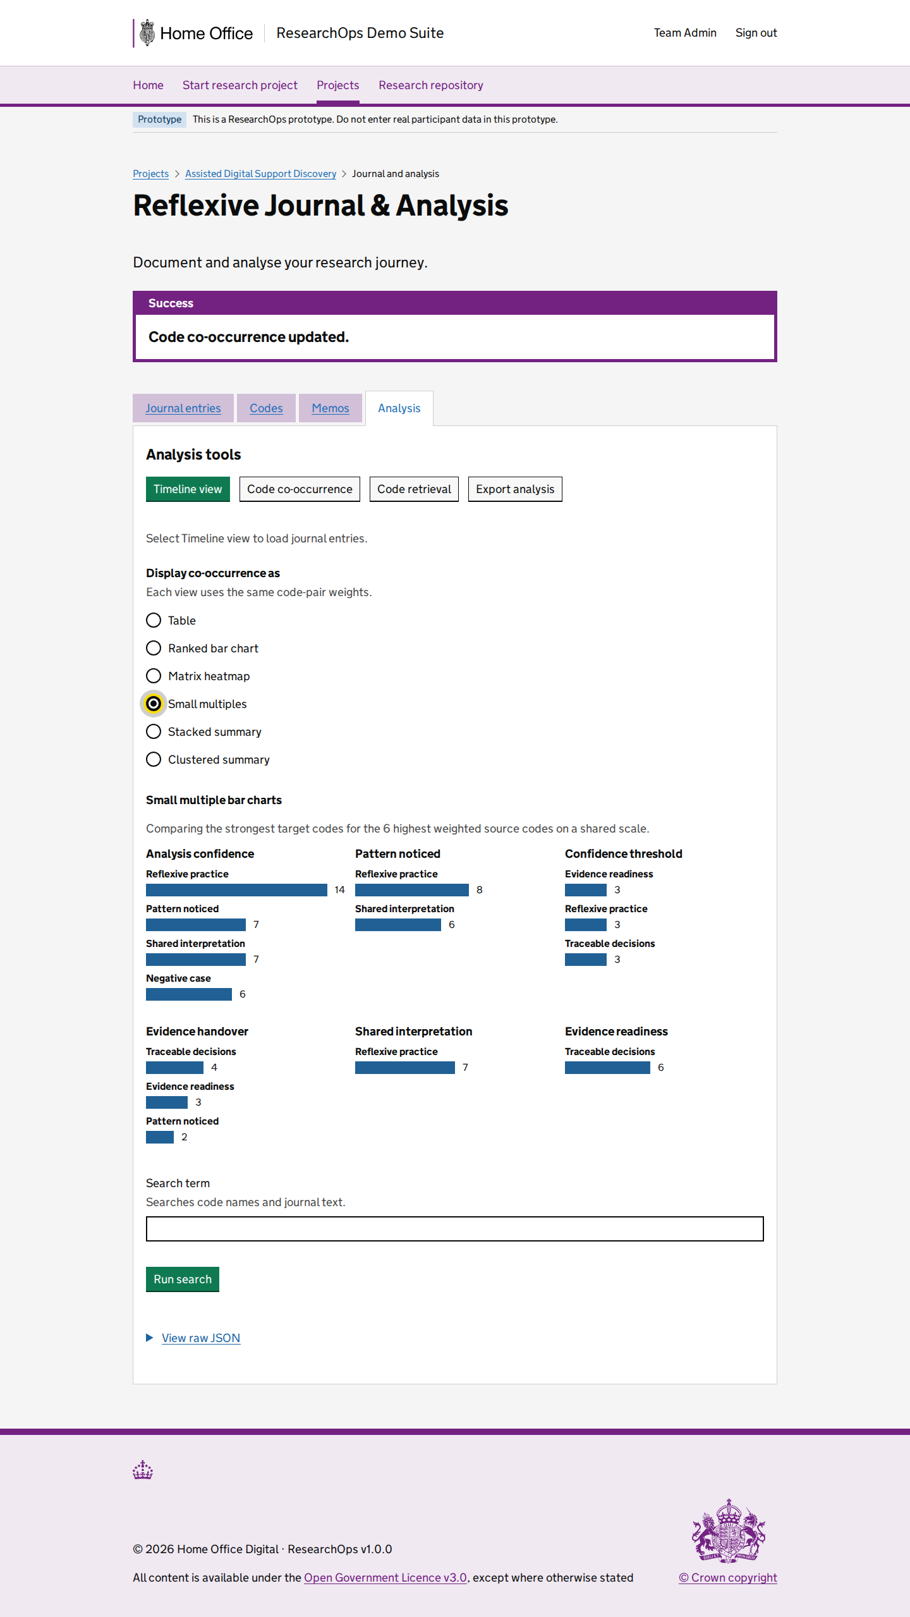Click the Shared interpretation Reflexive practice bar valued 7
The image size is (910, 1617).
coord(405,1068)
